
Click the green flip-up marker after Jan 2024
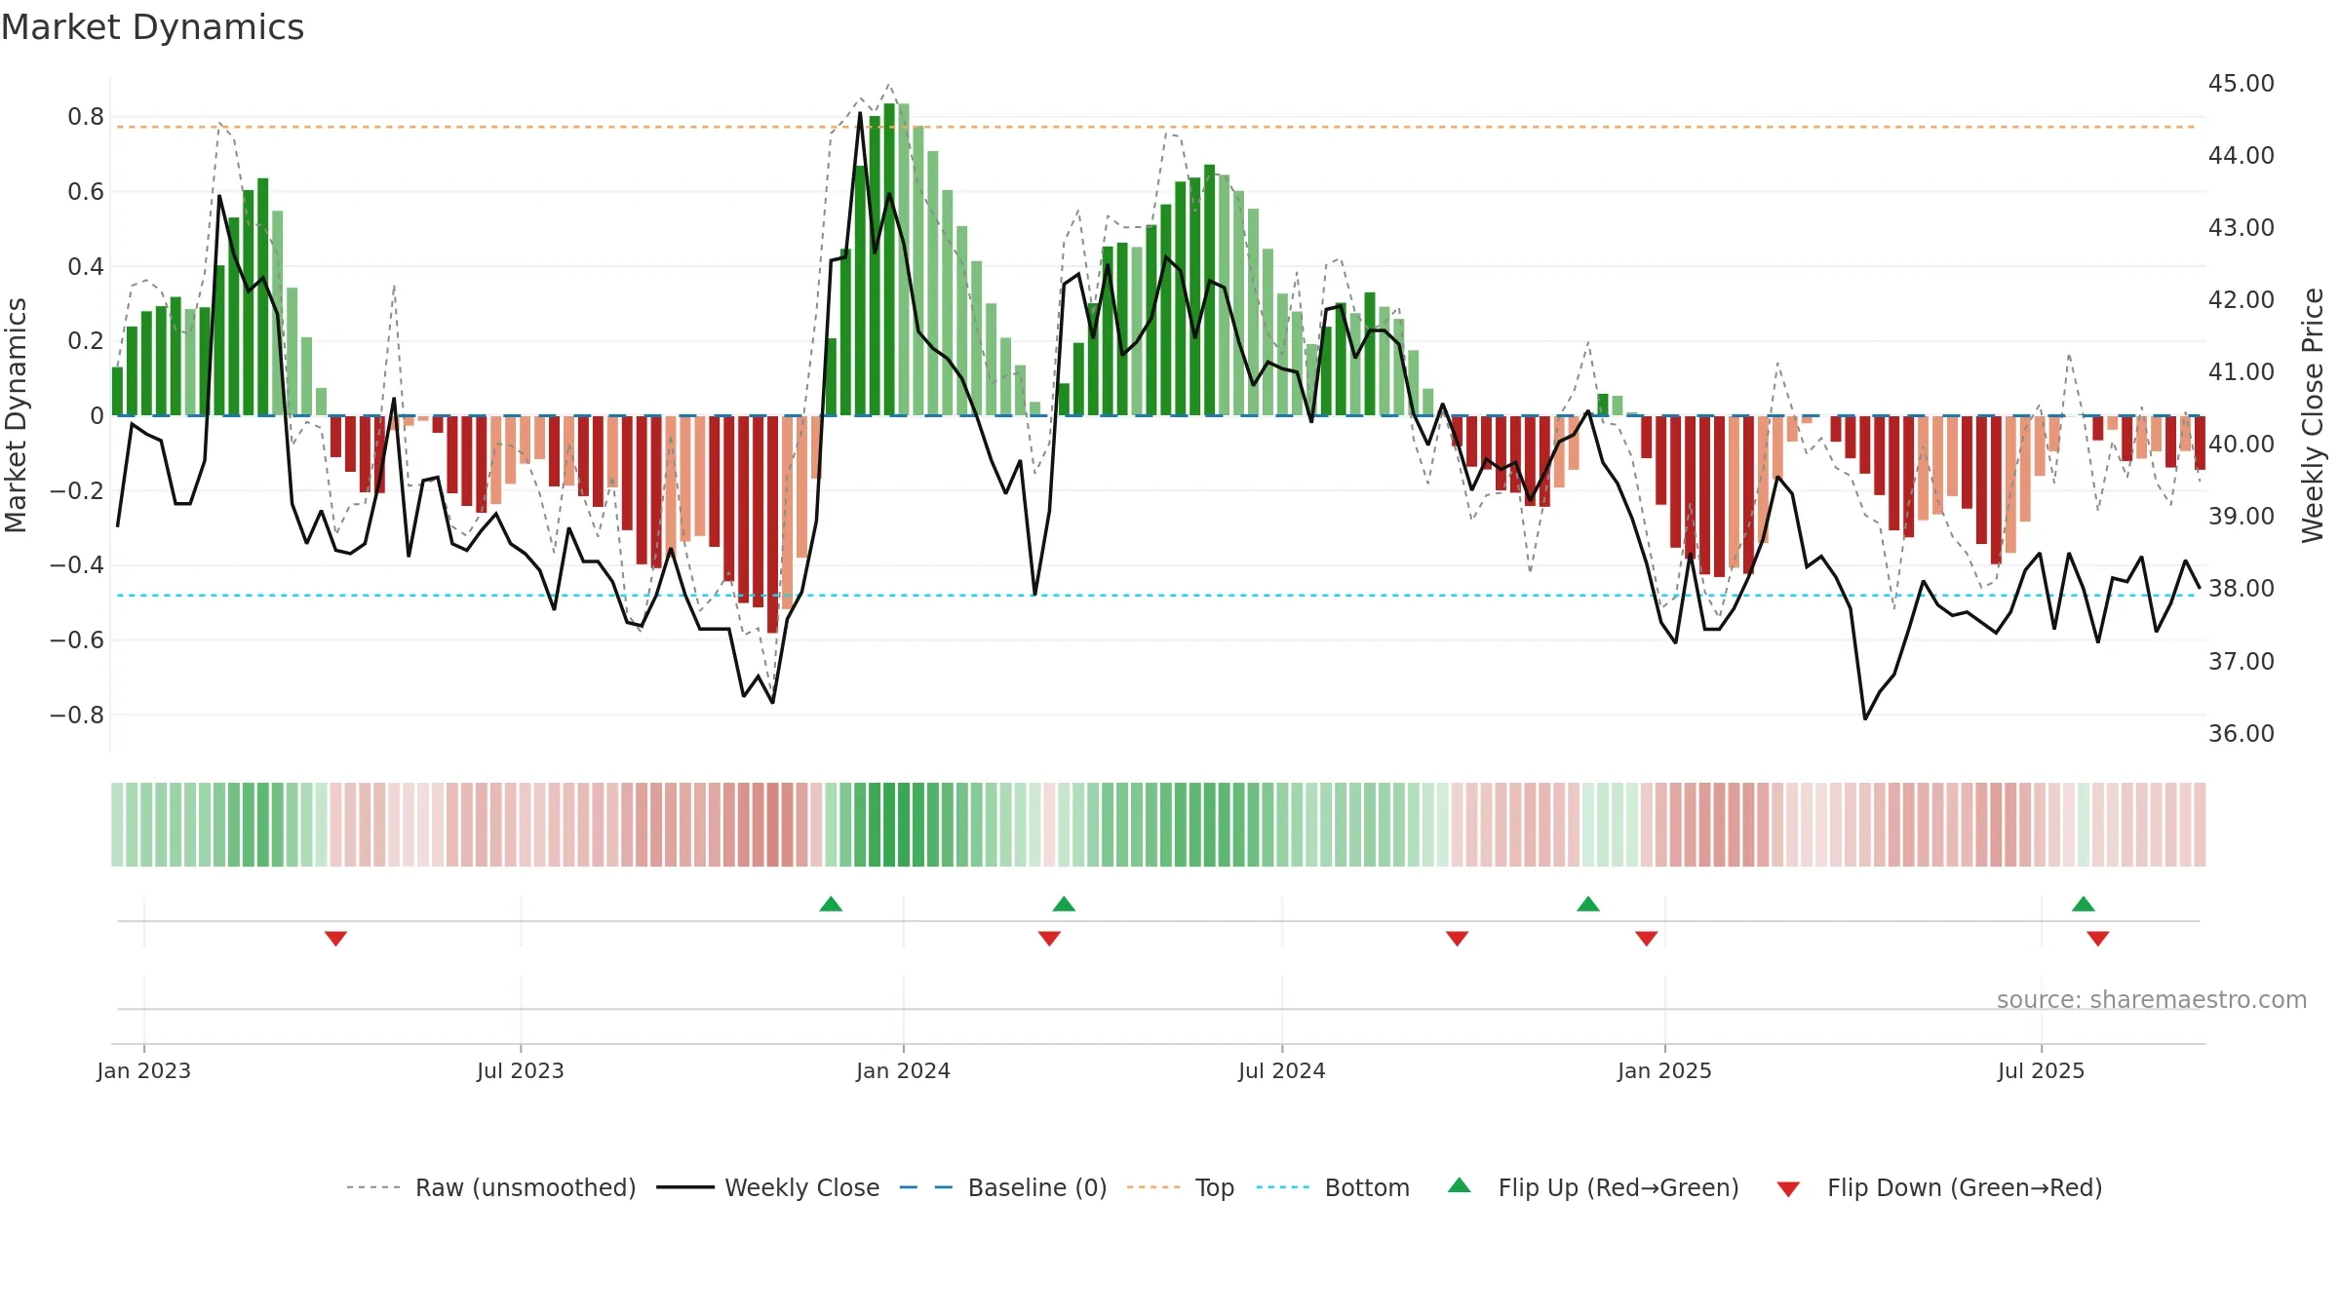pyautogui.click(x=1064, y=904)
